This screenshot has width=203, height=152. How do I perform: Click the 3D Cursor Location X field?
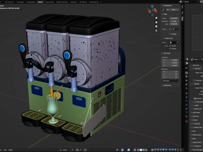170,60
